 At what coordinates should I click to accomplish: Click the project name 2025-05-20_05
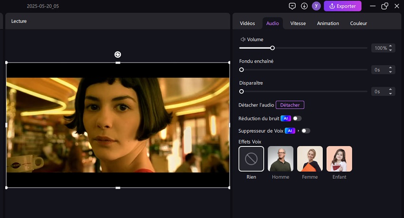pyautogui.click(x=43, y=6)
